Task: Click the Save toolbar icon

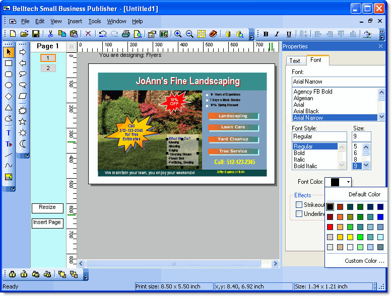Action: [x=36, y=34]
